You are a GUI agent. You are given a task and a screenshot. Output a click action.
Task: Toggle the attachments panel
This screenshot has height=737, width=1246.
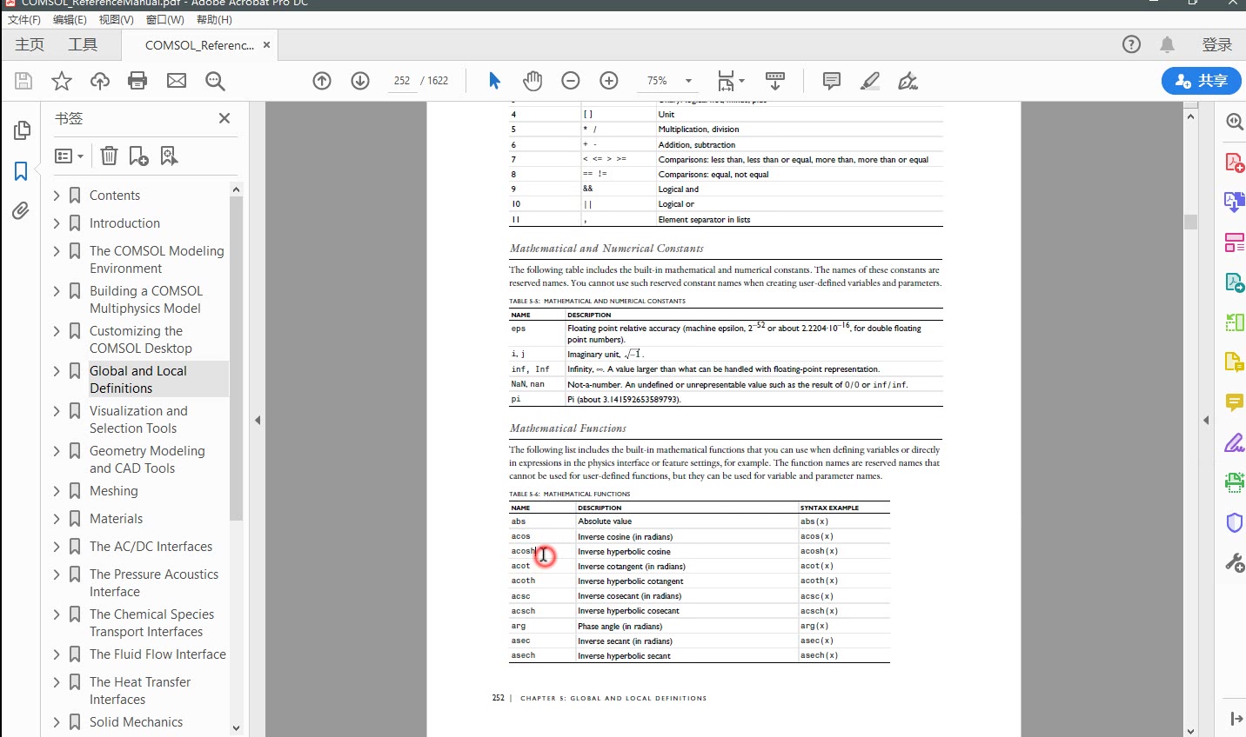pyautogui.click(x=21, y=210)
